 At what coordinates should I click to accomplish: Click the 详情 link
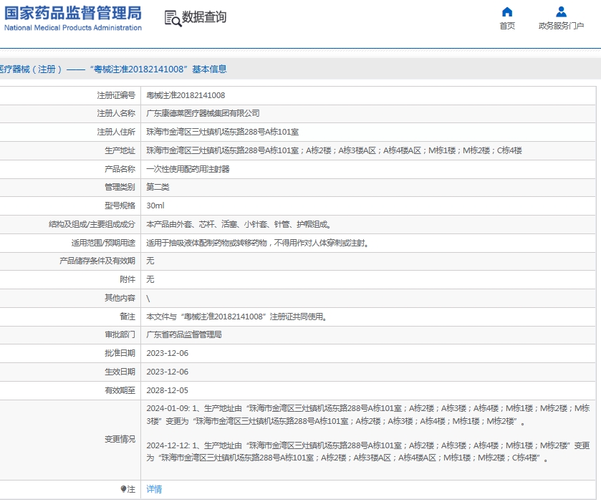154,489
